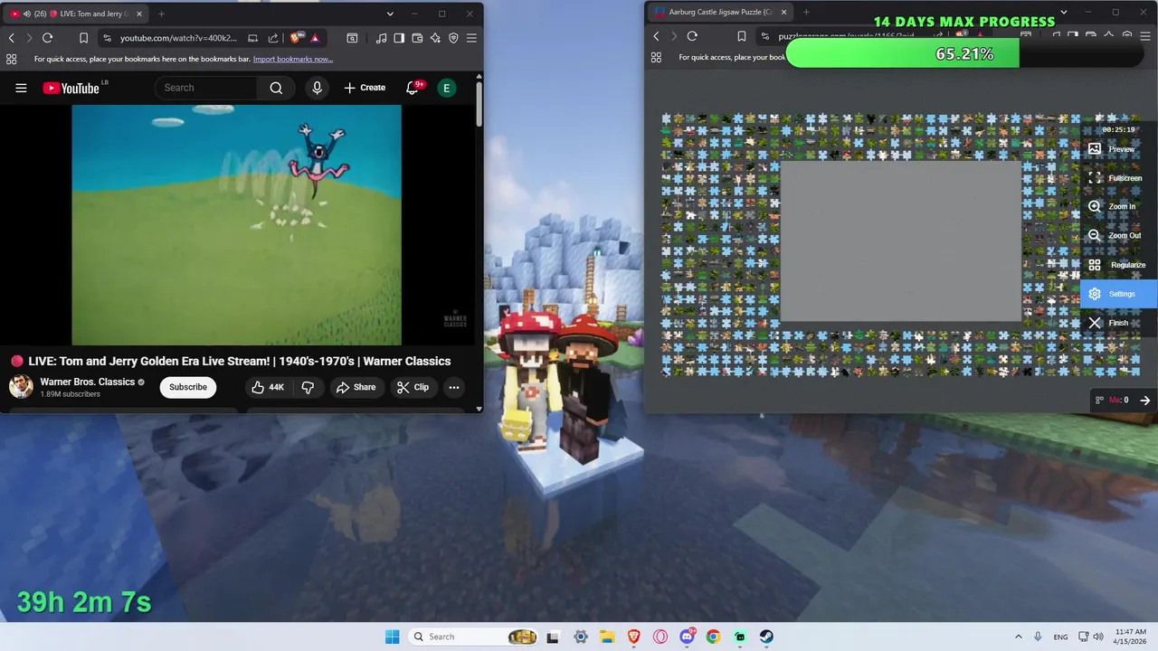The image size is (1158, 651).
Task: Reload the YouTube page
Action: (x=47, y=38)
